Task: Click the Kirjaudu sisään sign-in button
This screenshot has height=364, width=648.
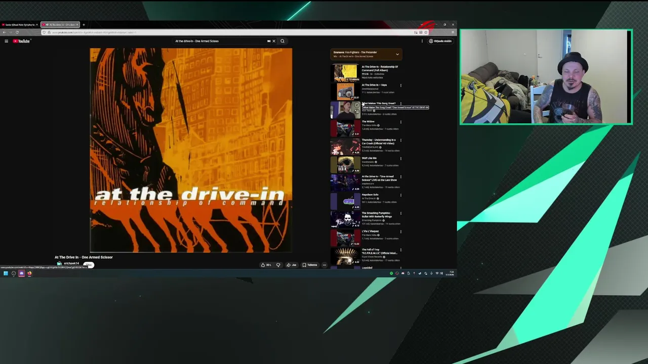Action: click(x=440, y=41)
